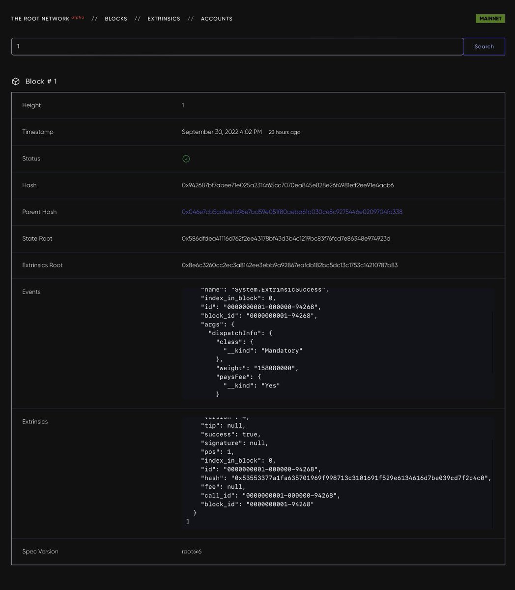515x590 pixels.
Task: Open the Parent Hash link 0x046e7cb5...
Action: pos(292,212)
